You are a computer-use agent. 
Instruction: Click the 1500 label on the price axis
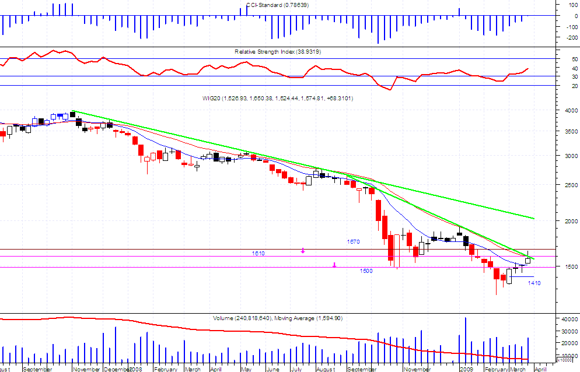[571, 267]
